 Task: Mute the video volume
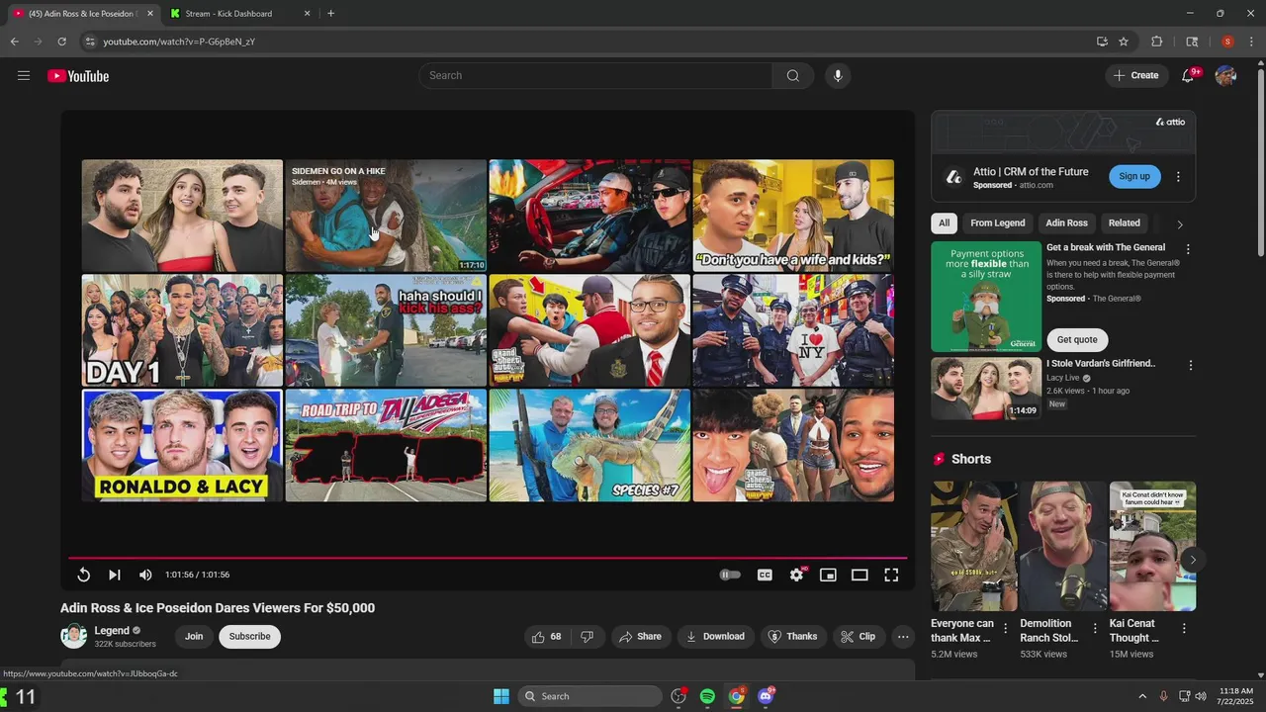tap(145, 575)
